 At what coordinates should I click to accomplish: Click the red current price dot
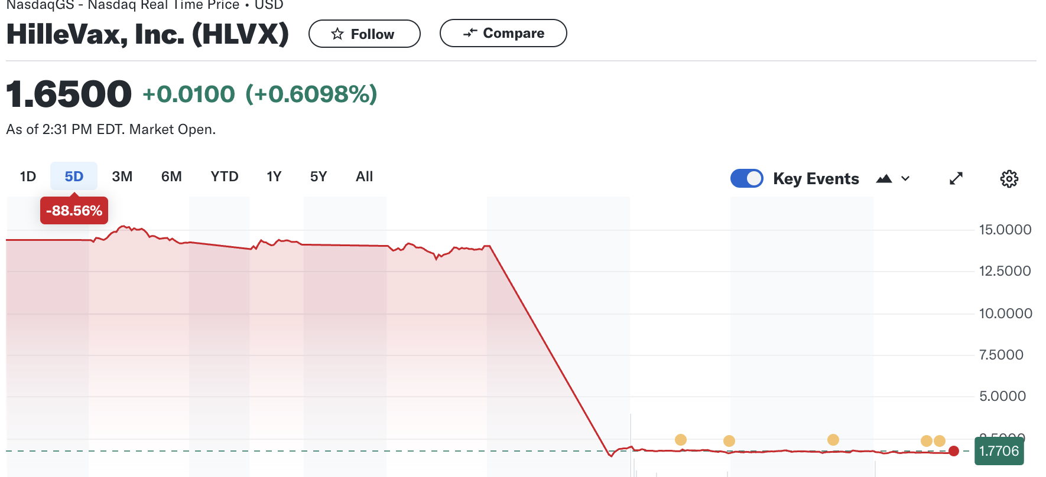954,451
